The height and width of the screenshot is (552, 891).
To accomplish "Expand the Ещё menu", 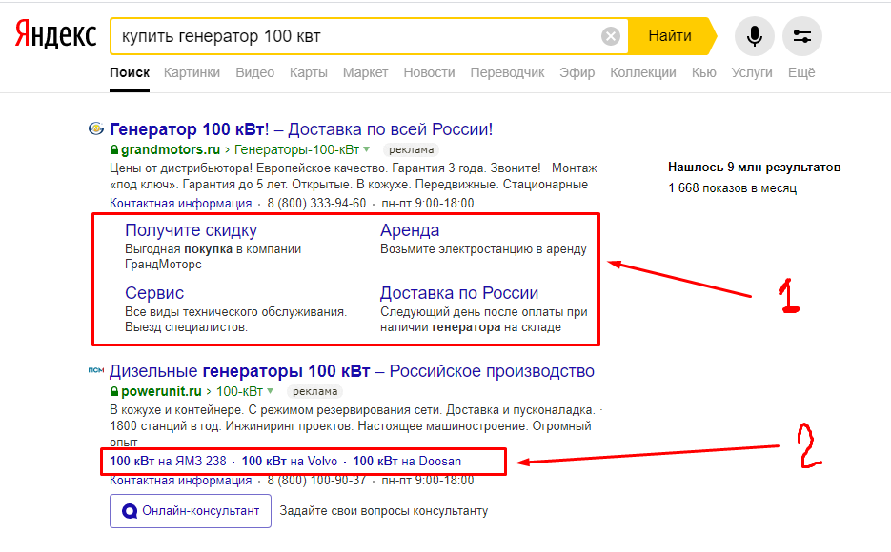I will [801, 72].
